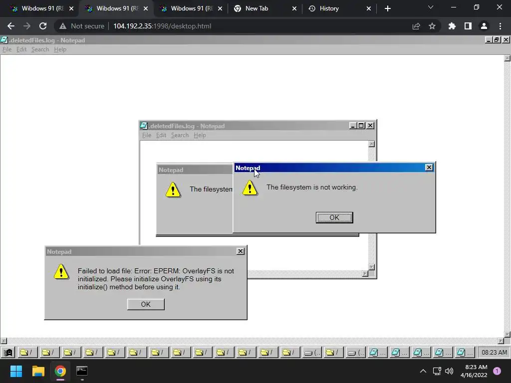Screen dimensions: 511x383
Task: Open File menu in the small Notepad window
Action: click(x=147, y=135)
